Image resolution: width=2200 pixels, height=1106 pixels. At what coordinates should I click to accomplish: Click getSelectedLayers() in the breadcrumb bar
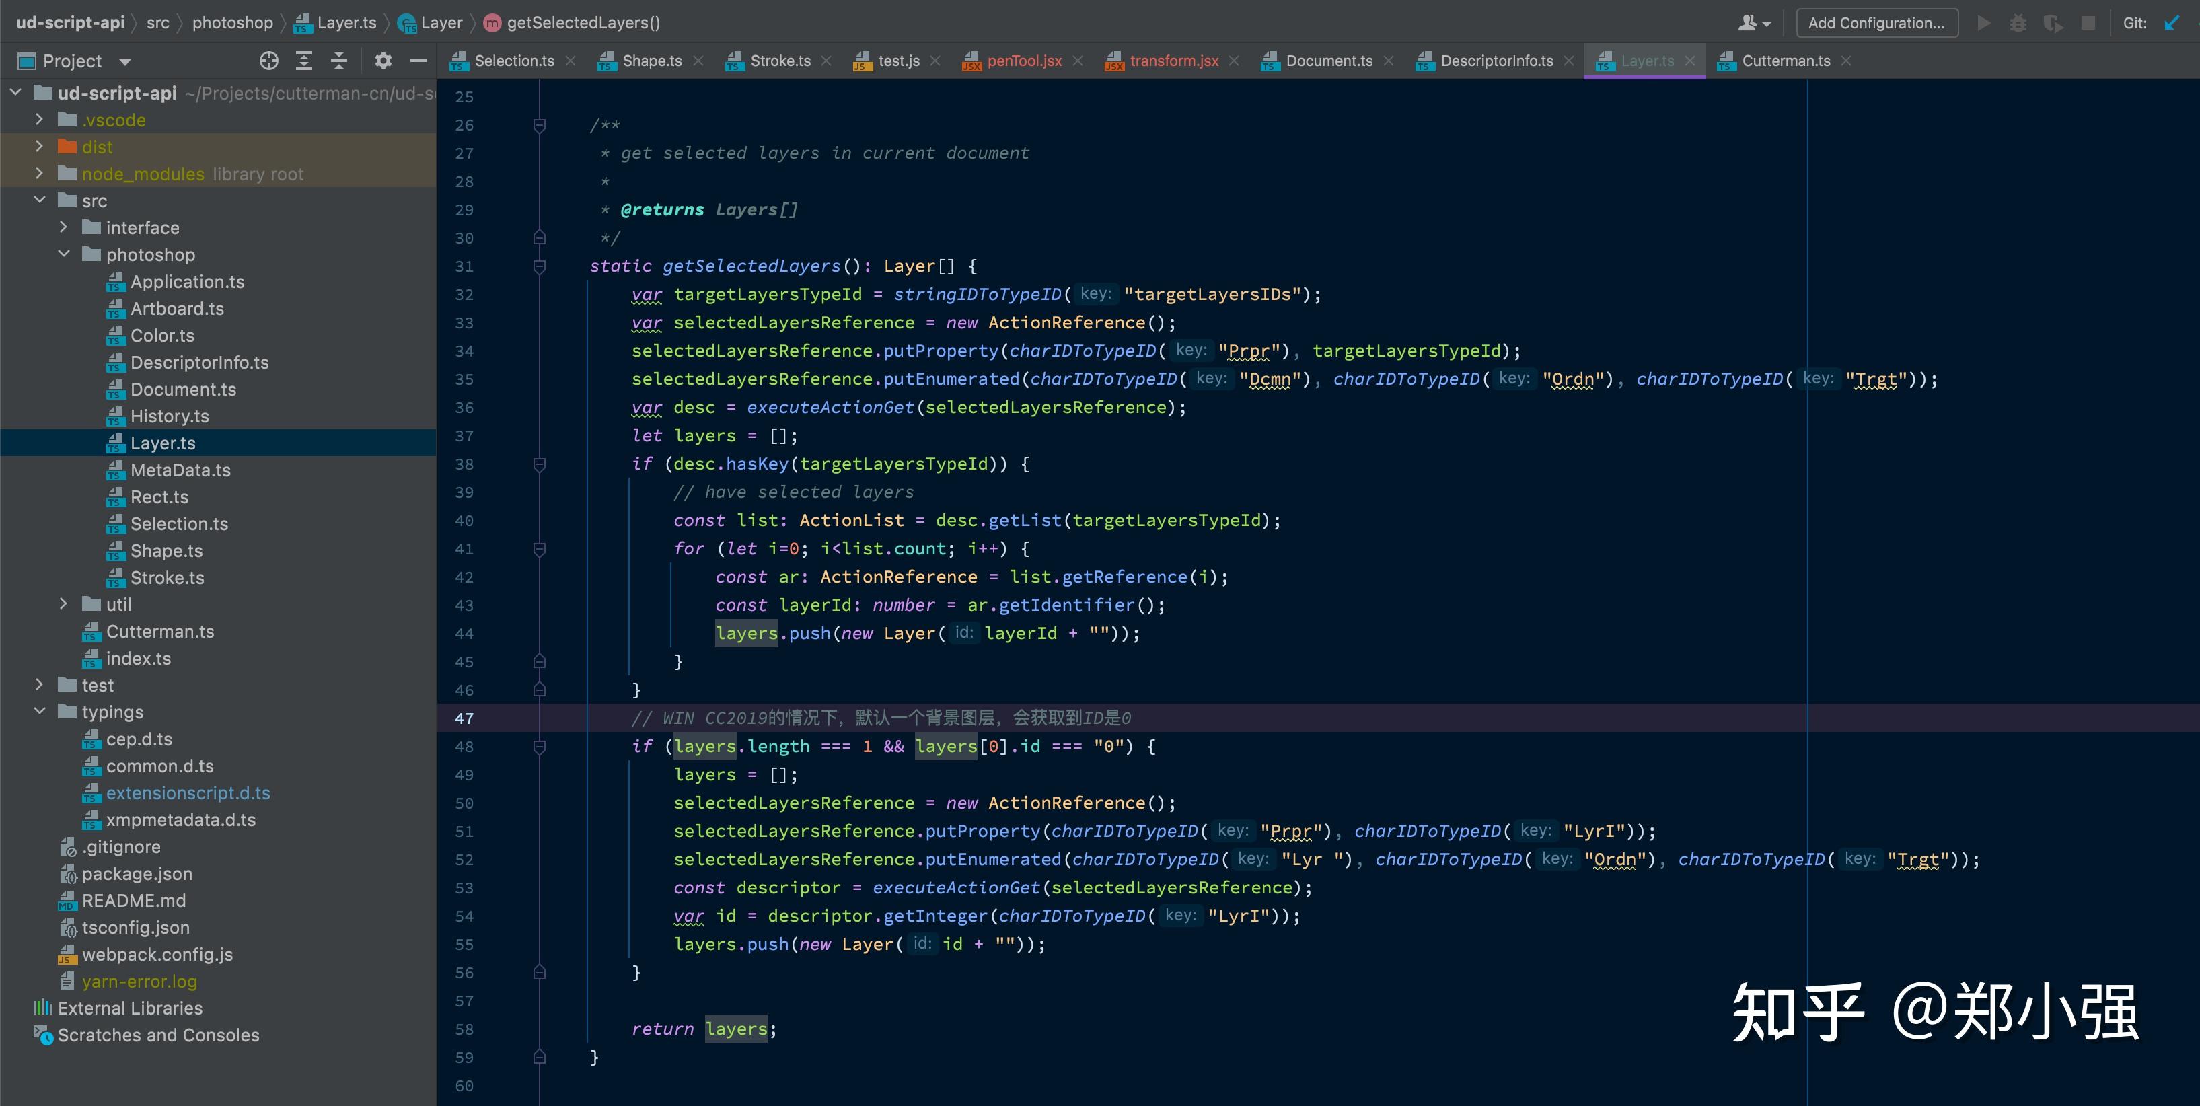(x=583, y=23)
